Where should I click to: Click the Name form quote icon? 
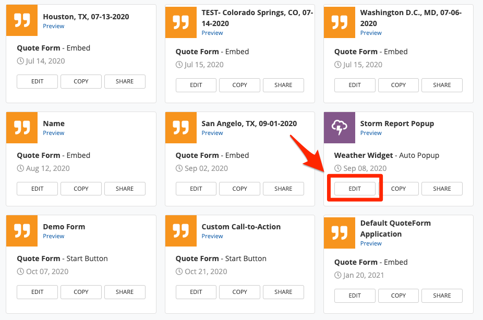(22, 128)
